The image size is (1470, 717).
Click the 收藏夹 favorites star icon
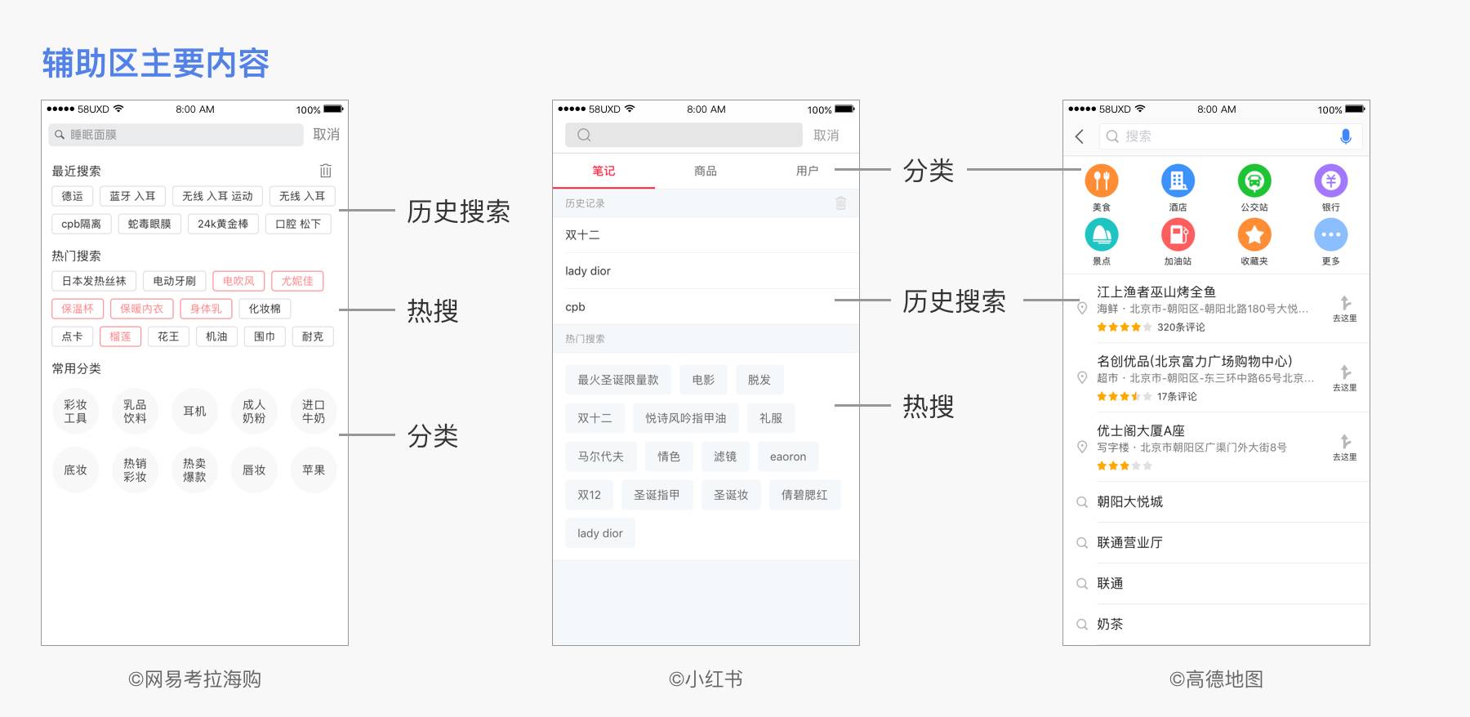[x=1254, y=235]
